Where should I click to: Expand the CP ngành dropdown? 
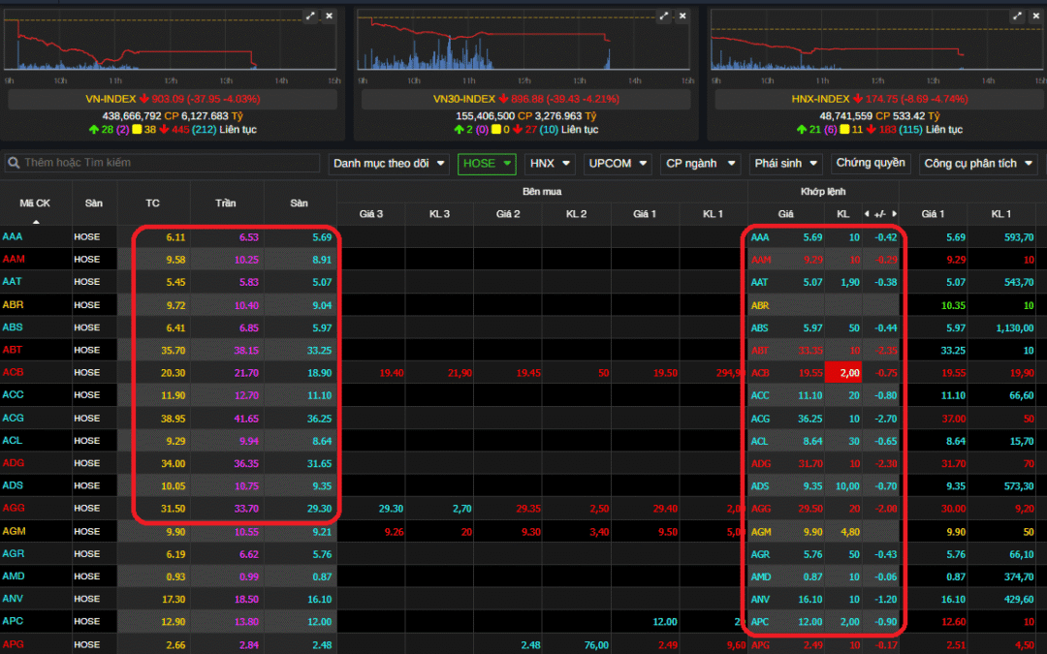click(701, 164)
